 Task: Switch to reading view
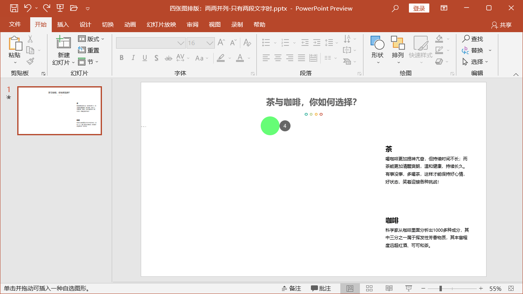click(x=389, y=289)
